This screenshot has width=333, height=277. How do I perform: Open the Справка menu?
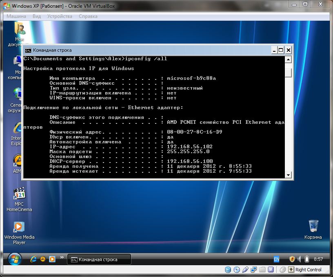(x=88, y=16)
